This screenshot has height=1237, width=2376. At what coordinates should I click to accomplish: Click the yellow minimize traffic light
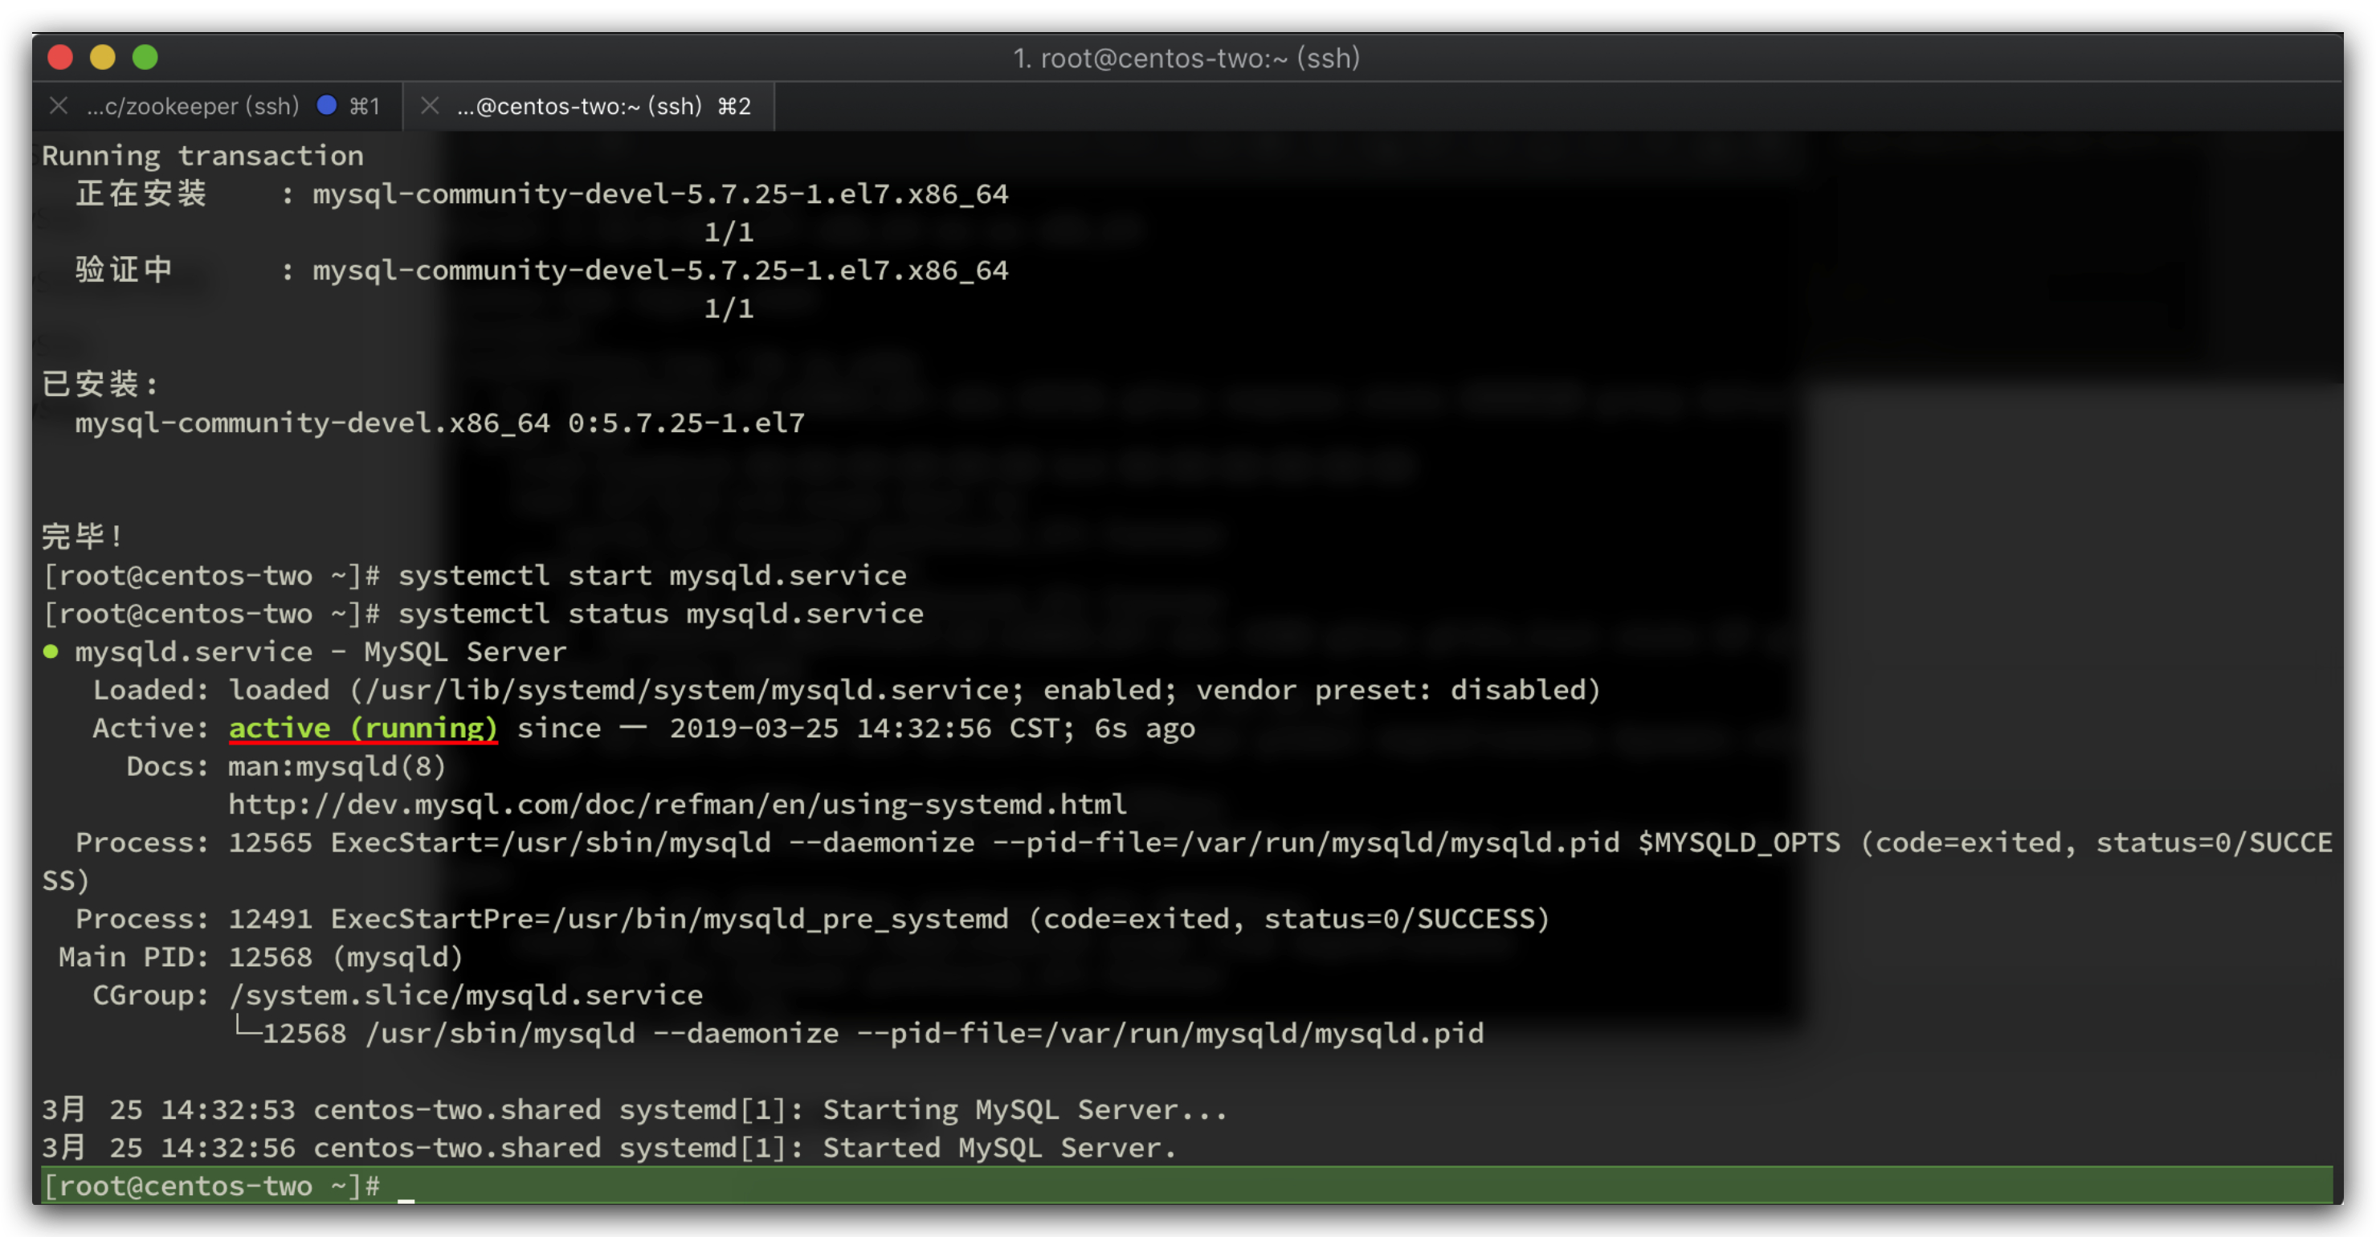pos(102,57)
